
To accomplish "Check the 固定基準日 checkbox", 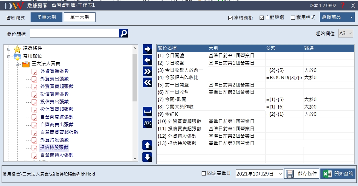I will click(x=204, y=174).
